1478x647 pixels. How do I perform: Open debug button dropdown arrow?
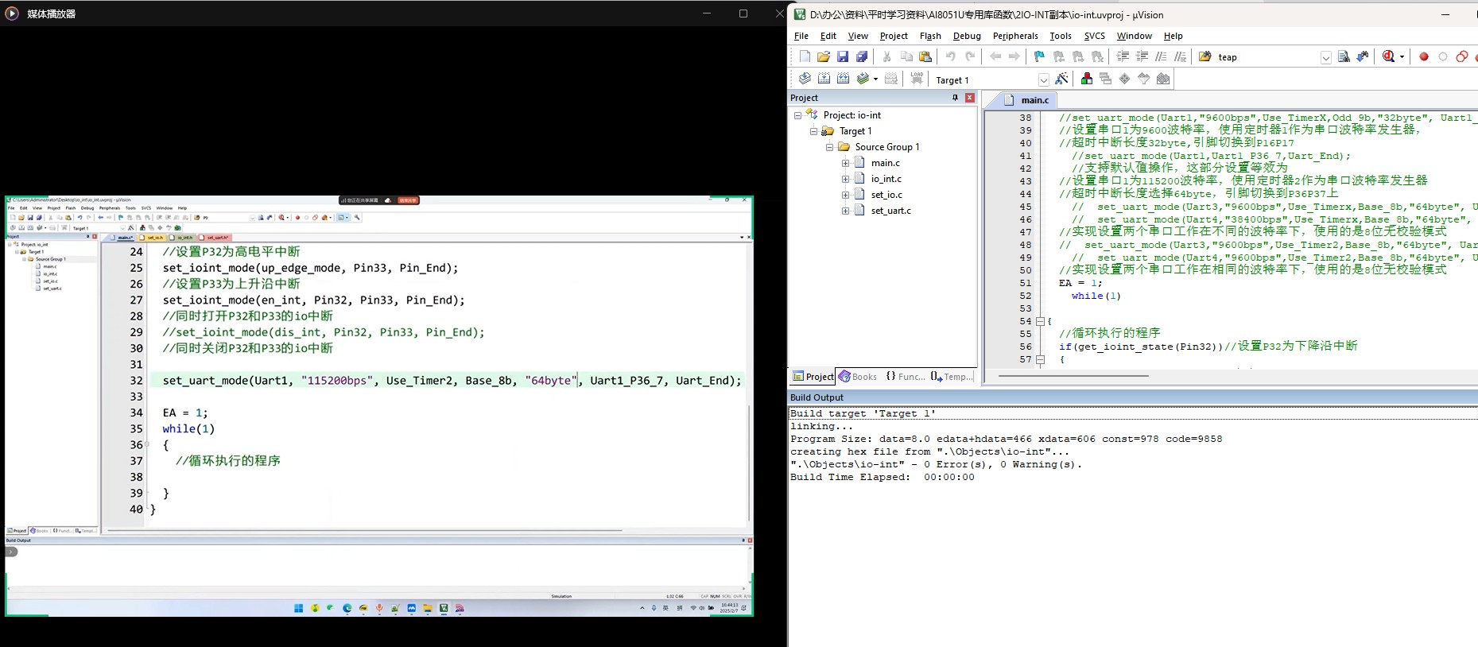[1401, 56]
